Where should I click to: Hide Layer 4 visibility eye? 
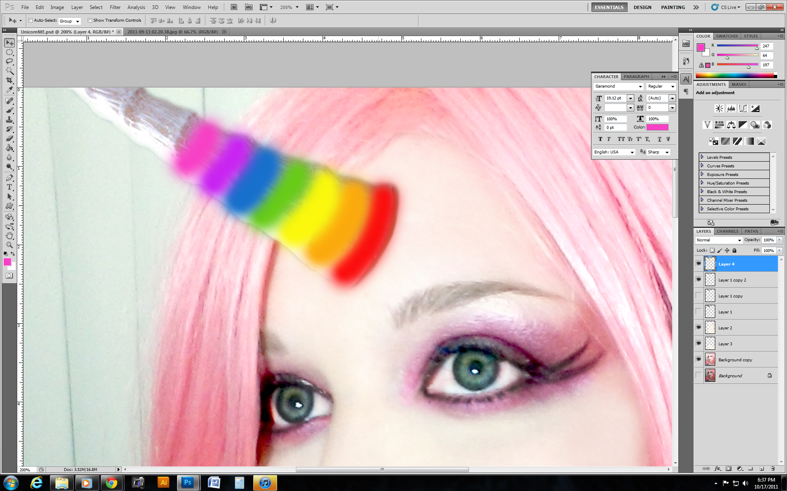coord(698,264)
